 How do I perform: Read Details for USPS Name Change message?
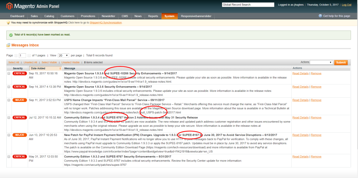pos(300,100)
